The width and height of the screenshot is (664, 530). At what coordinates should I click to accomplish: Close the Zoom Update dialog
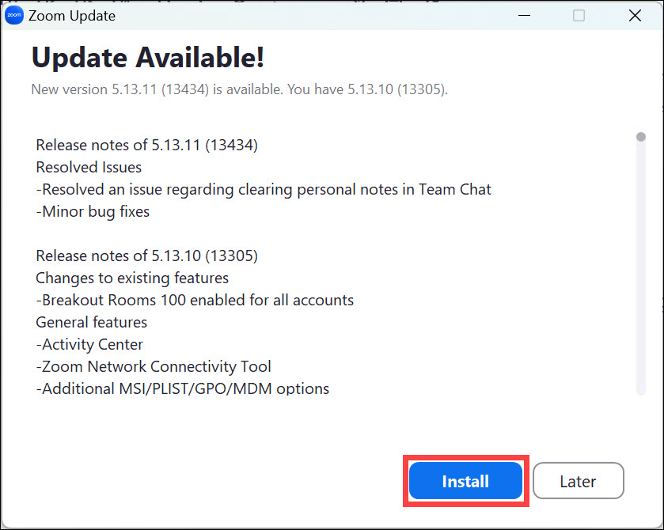(x=634, y=16)
